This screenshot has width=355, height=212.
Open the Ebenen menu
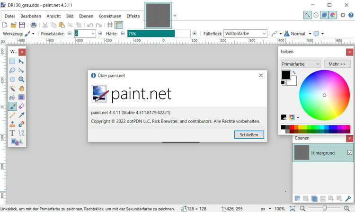(x=86, y=16)
